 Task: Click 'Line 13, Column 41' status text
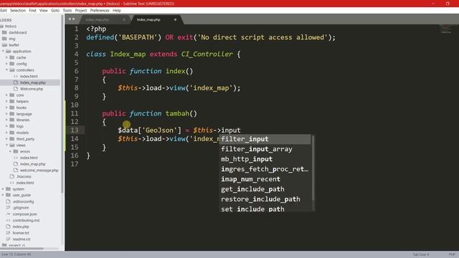coord(16,254)
